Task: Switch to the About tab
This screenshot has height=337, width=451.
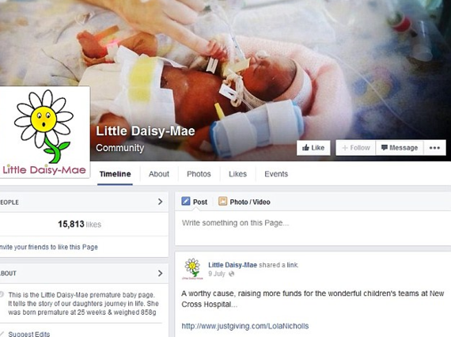Action: (159, 174)
